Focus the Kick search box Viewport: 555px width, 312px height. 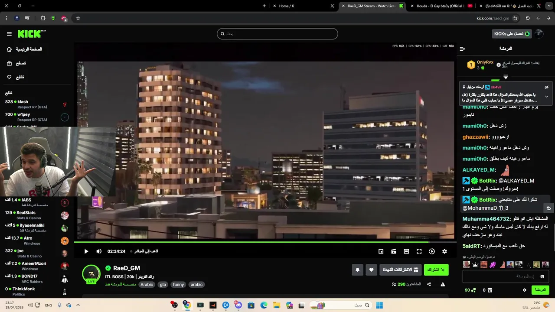click(277, 34)
